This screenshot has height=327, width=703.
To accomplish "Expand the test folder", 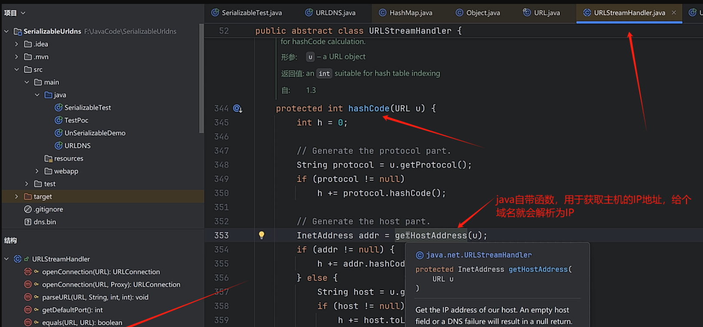I will coord(27,184).
